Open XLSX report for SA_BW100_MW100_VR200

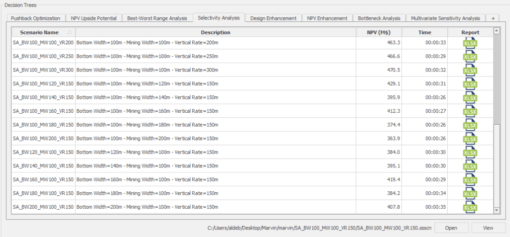(470, 43)
